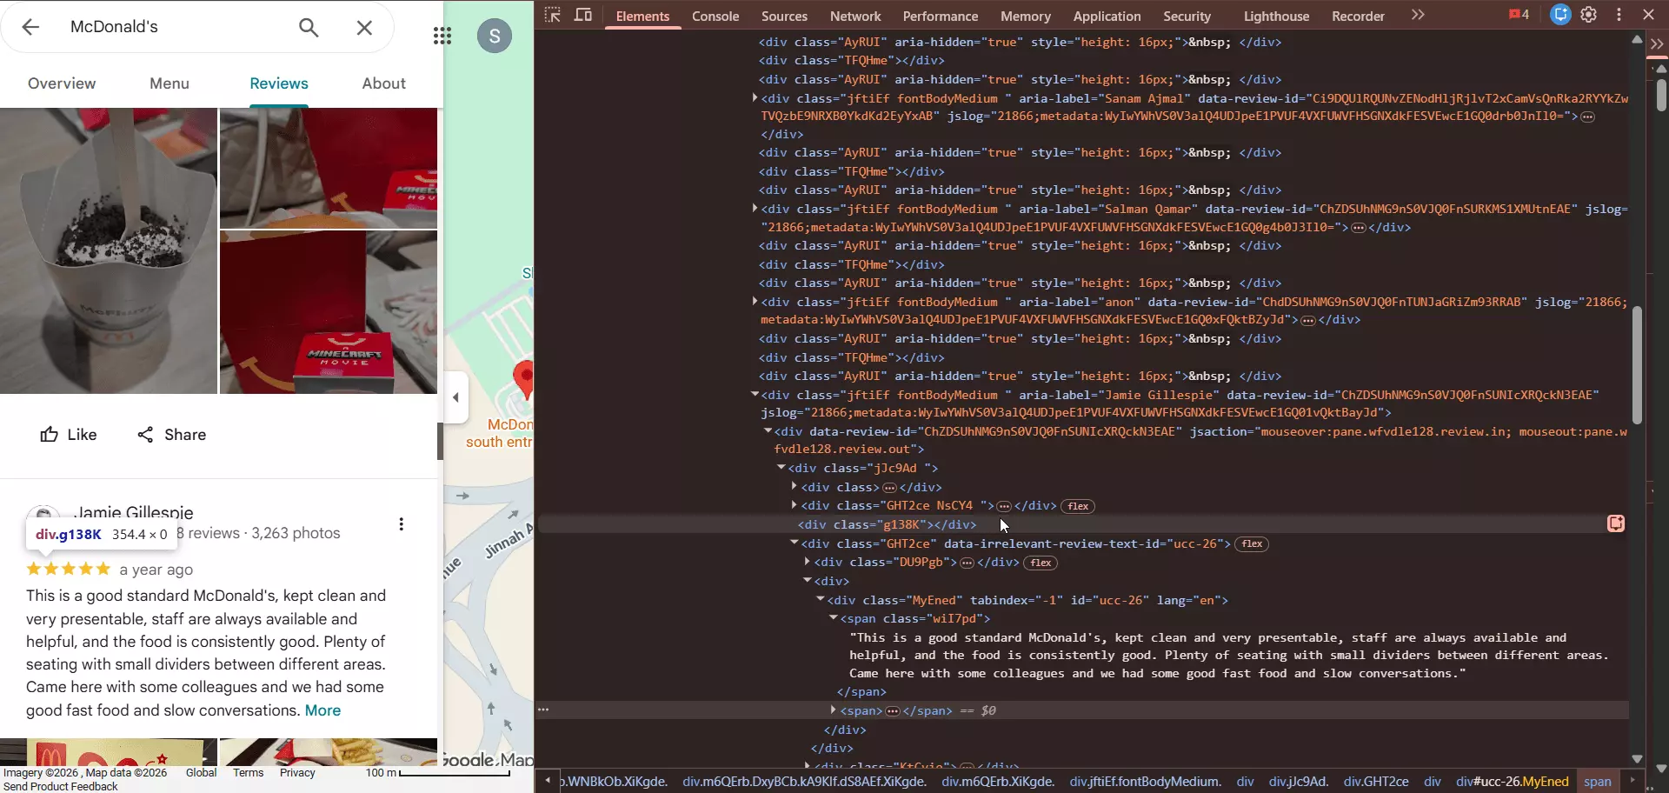Click the McDonald's search input field
The width and height of the screenshot is (1669, 793).
(x=174, y=27)
